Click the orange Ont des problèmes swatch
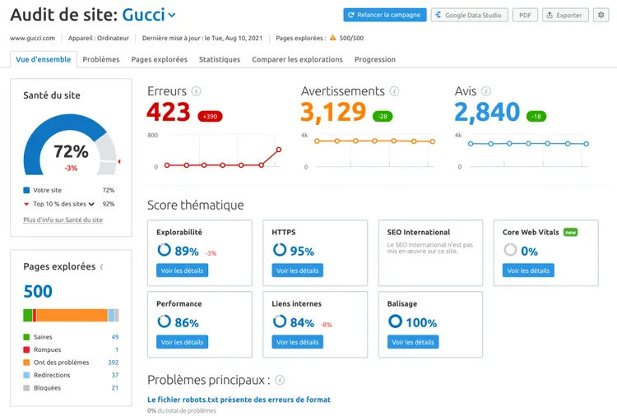The image size is (617, 416). pos(26,362)
